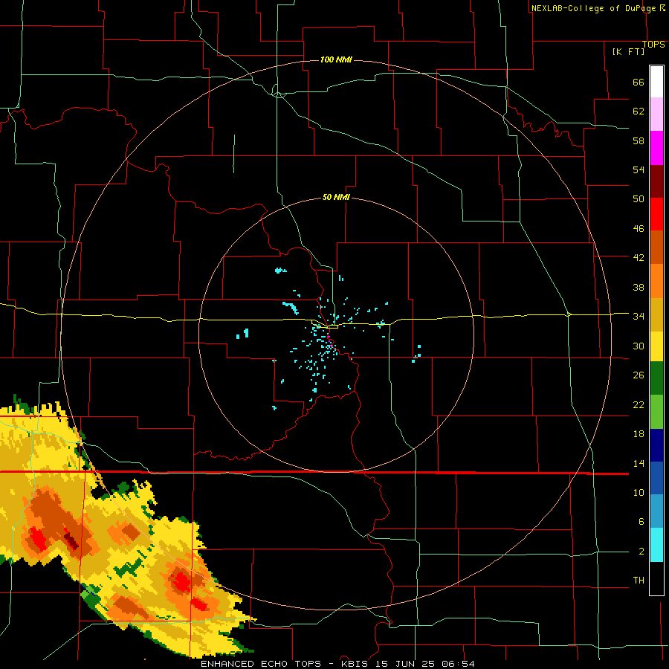The image size is (669, 669).
Task: Click the legend value "34"
Action: click(x=639, y=316)
